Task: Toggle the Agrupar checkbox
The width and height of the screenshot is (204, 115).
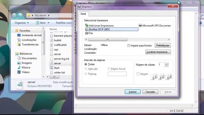Action: click(x=138, y=74)
